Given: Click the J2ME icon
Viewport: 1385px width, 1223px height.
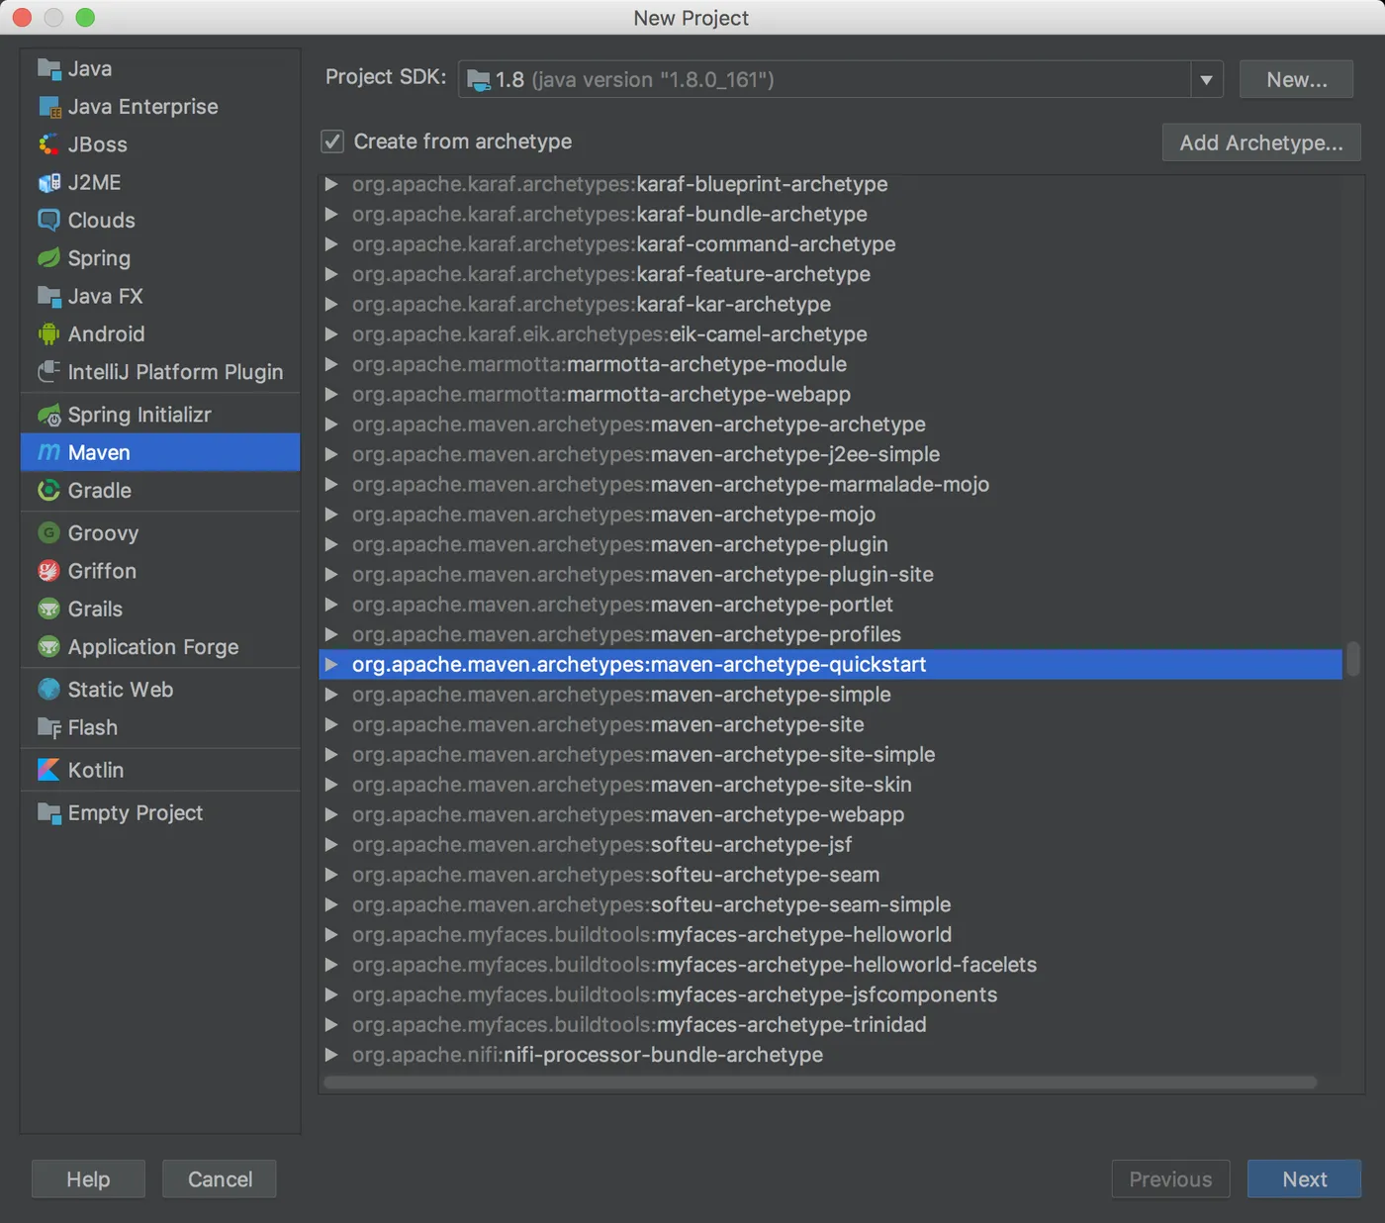Looking at the screenshot, I should click(48, 182).
